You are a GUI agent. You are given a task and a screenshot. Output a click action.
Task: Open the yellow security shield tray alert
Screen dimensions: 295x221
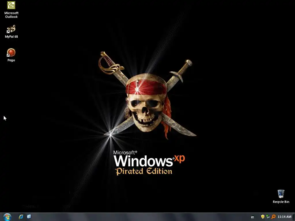pos(263,217)
